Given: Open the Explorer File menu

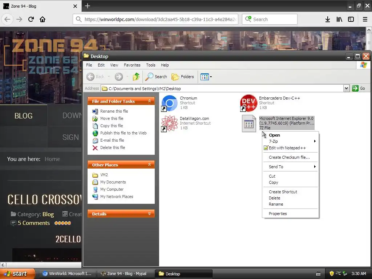Looking at the screenshot, I should 89,65.
